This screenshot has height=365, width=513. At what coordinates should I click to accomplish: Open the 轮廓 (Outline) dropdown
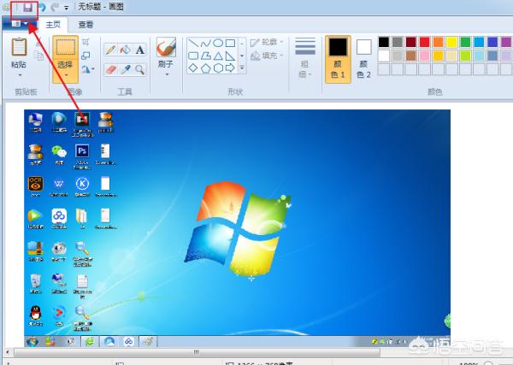tap(267, 42)
